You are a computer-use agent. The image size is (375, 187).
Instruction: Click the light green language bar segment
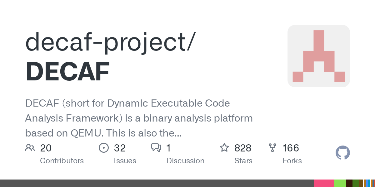pyautogui.click(x=340, y=183)
